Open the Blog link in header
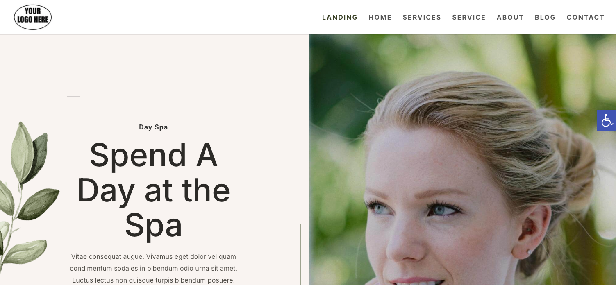Viewport: 616px width, 285px height. [x=545, y=17]
